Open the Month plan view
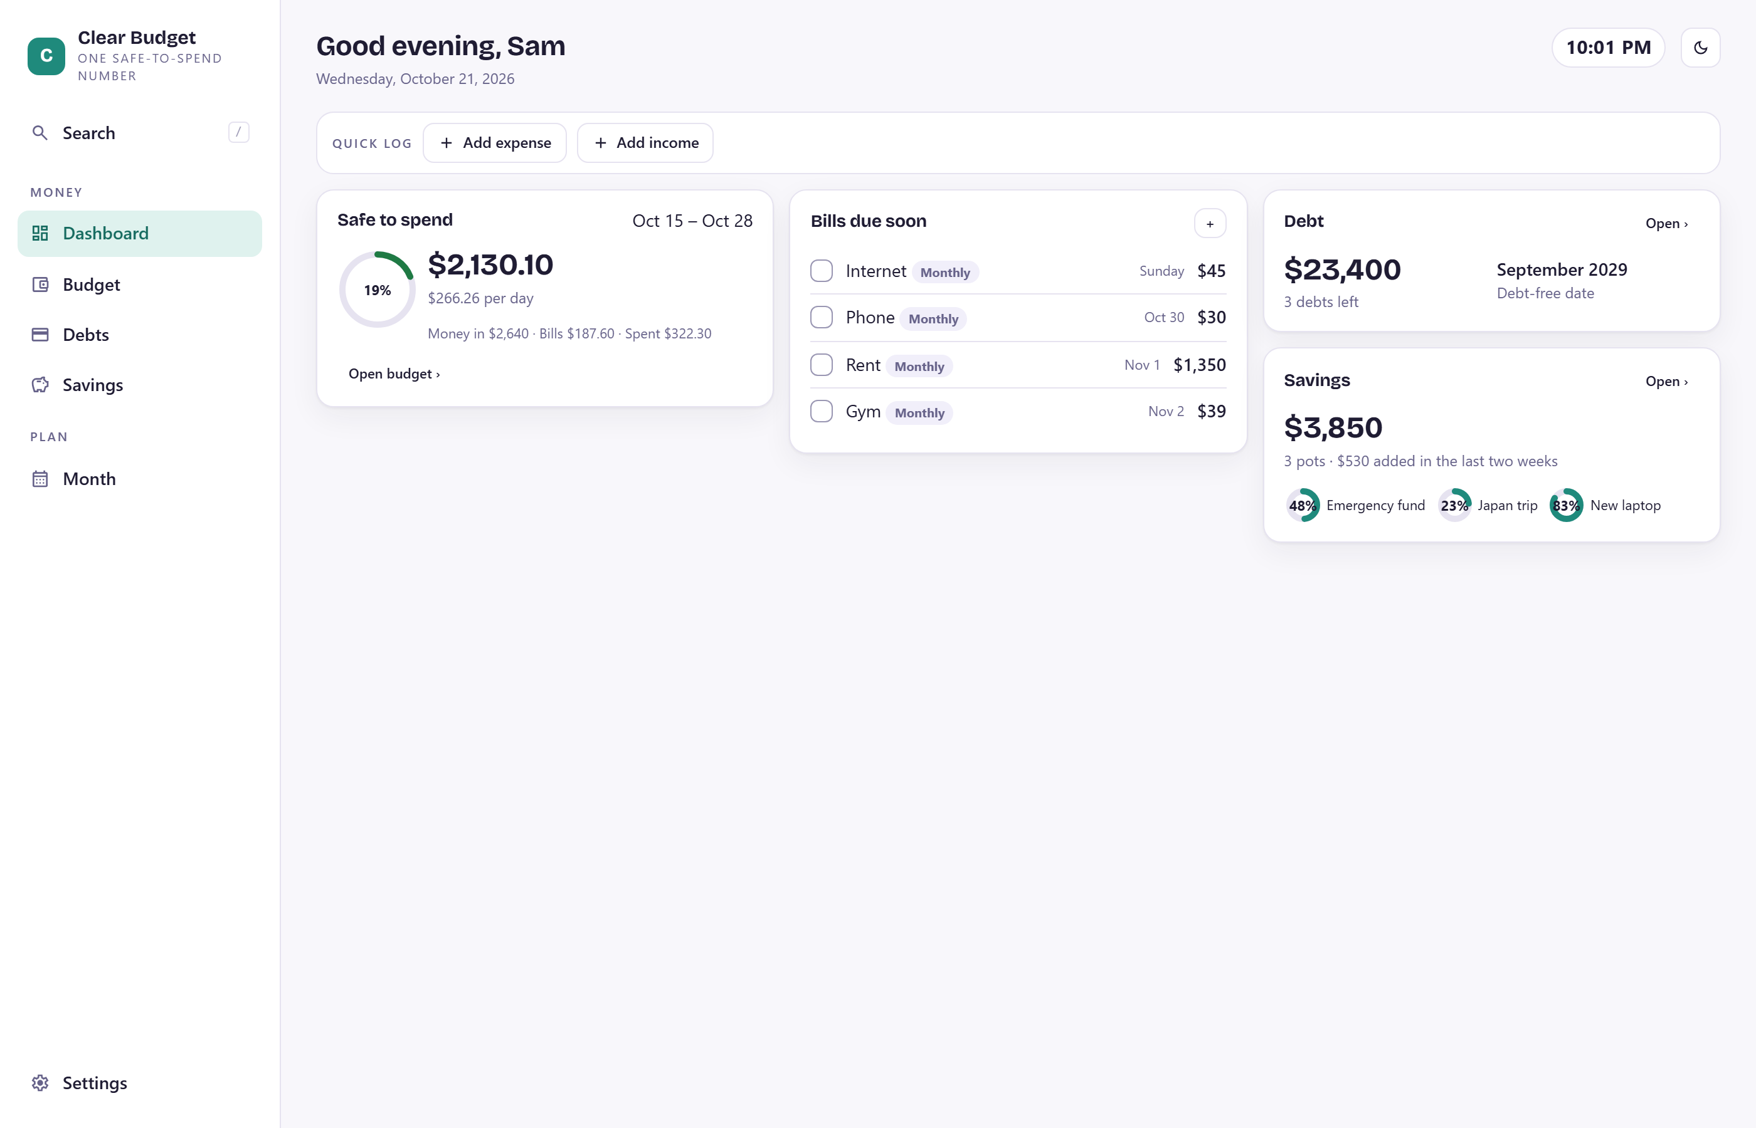 point(139,479)
